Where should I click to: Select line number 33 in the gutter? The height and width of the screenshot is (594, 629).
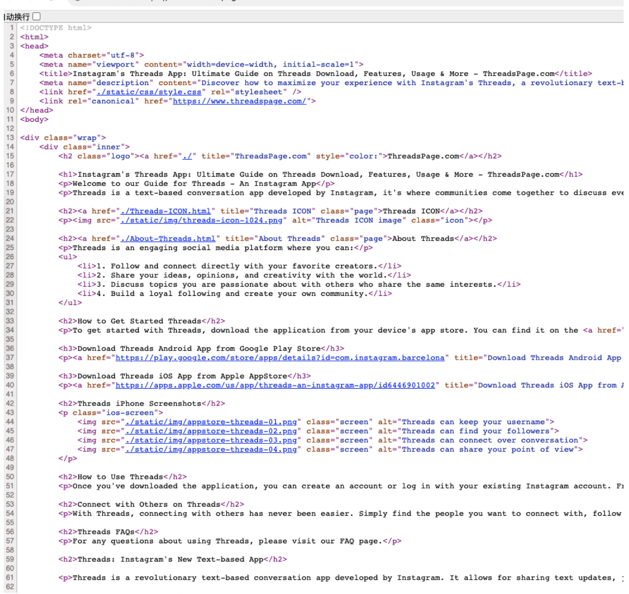pyautogui.click(x=10, y=321)
